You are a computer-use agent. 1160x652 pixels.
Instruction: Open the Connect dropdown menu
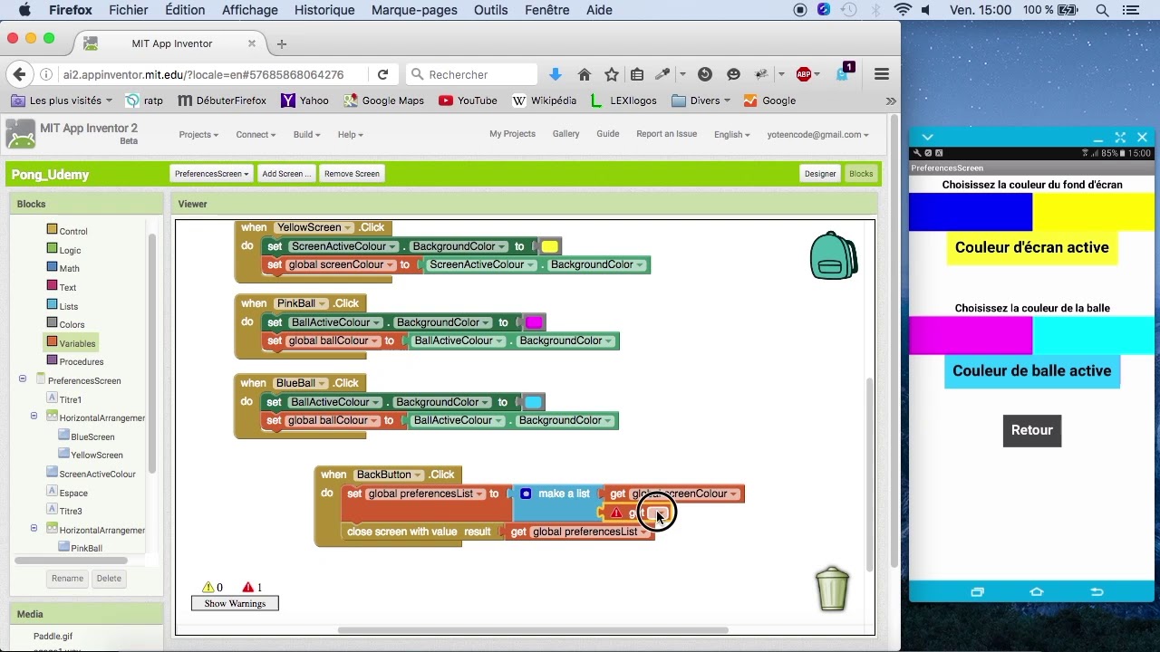256,134
